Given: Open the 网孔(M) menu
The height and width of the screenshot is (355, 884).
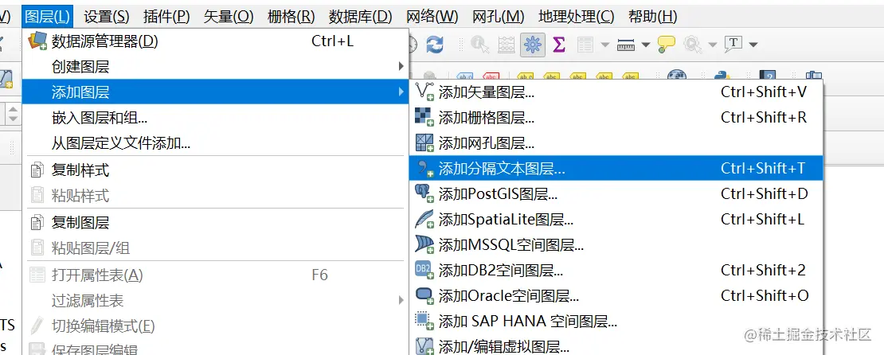Looking at the screenshot, I should pos(499,17).
